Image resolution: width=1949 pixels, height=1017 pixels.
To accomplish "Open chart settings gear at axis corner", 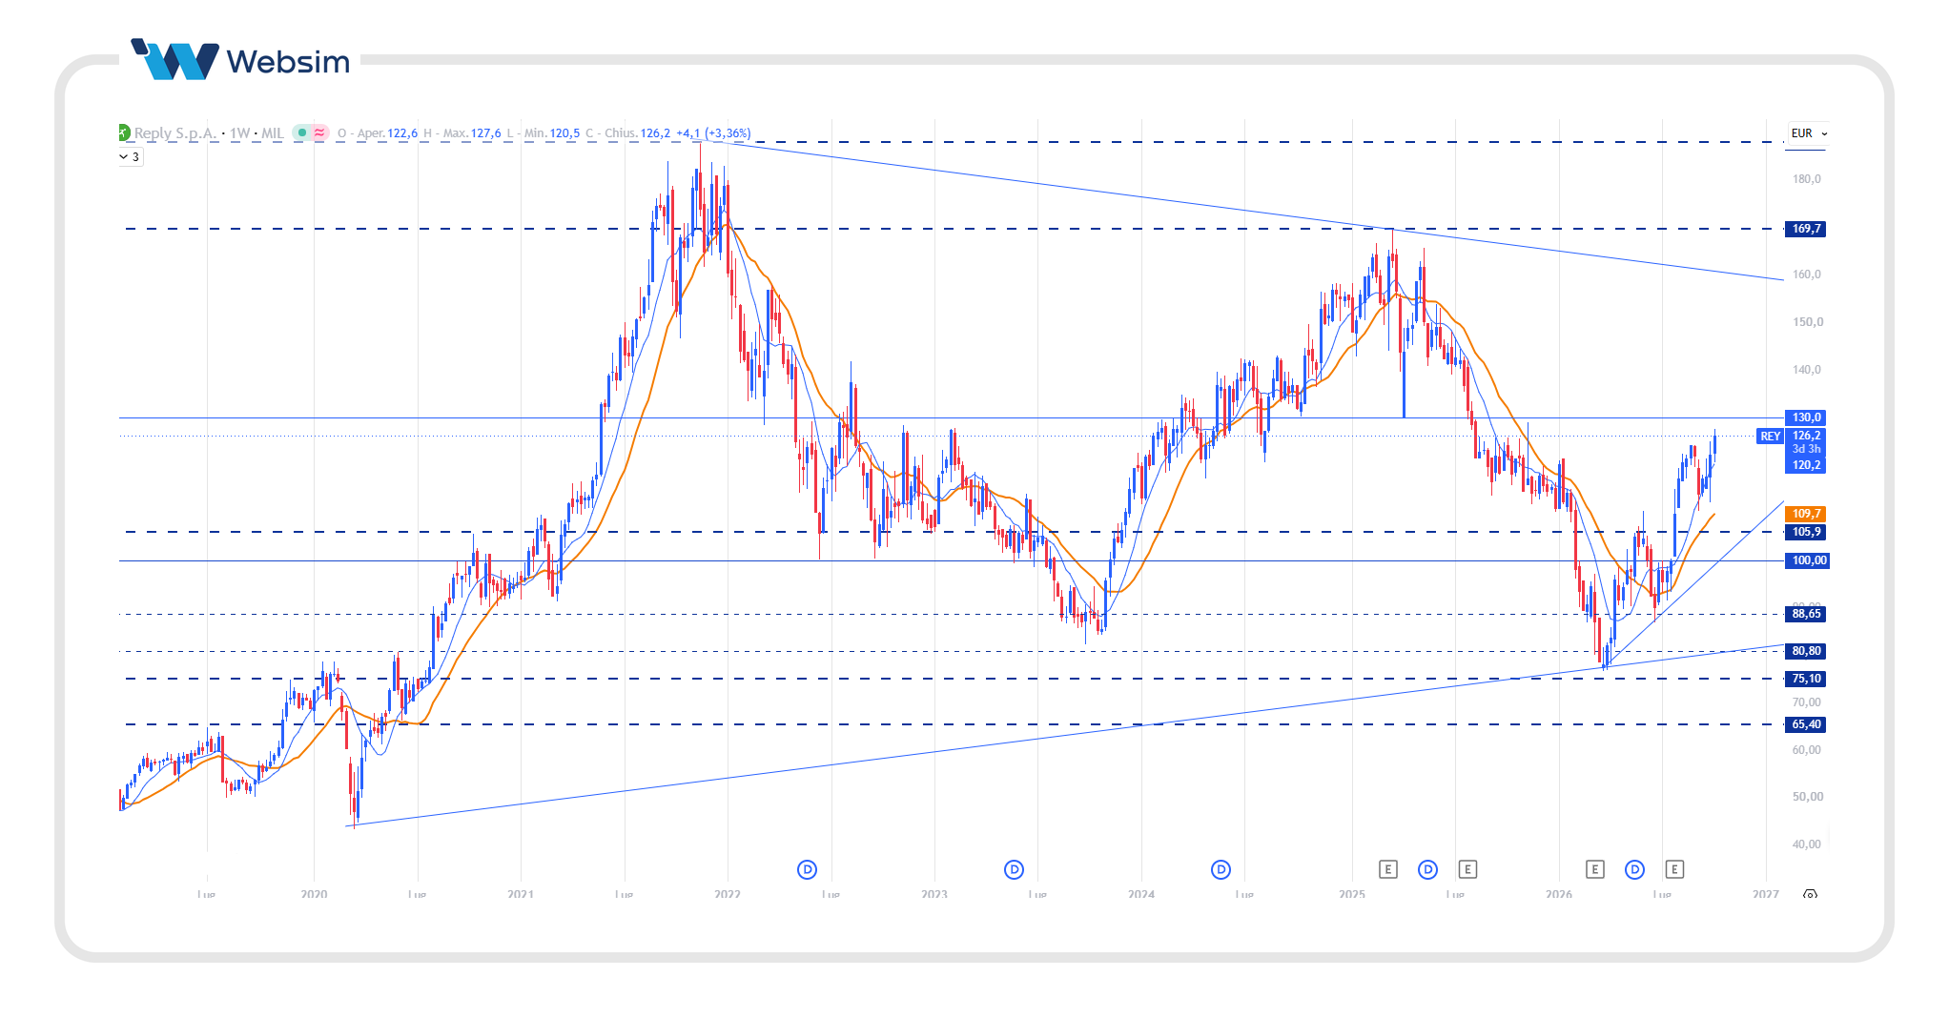I will pyautogui.click(x=1810, y=895).
